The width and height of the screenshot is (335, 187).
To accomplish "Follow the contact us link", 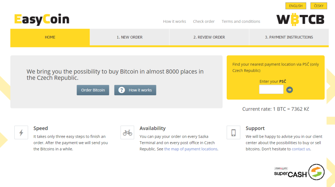I will click(x=301, y=149).
